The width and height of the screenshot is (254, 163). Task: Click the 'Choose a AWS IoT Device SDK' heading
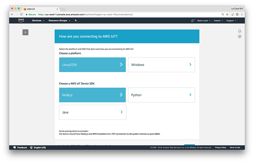coord(77,84)
